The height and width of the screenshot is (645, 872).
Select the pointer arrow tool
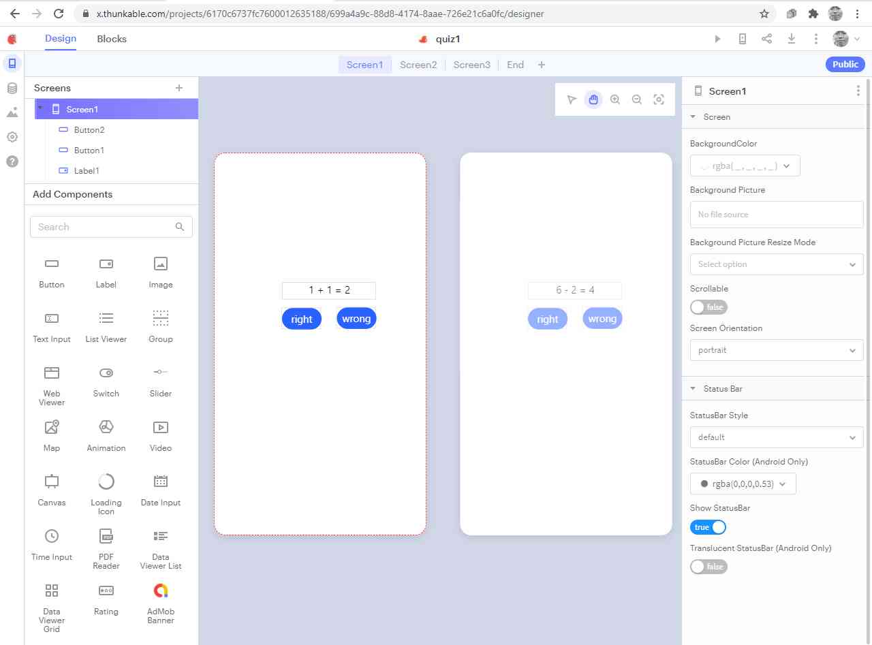572,99
